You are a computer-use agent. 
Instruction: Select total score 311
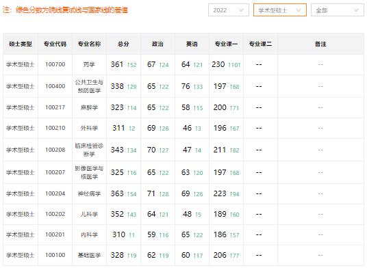(118, 128)
